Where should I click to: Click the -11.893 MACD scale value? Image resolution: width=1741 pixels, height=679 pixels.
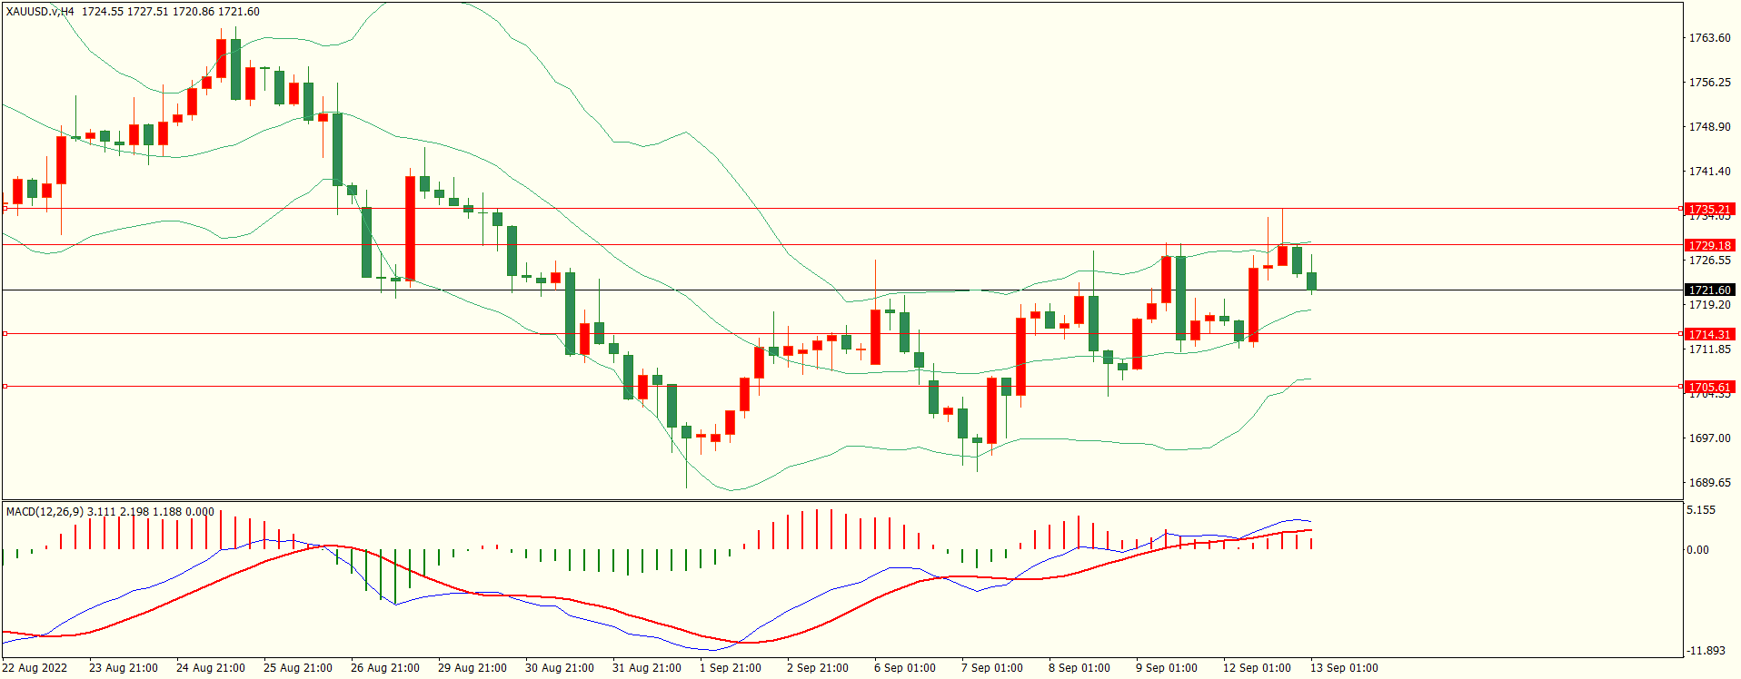click(1706, 651)
